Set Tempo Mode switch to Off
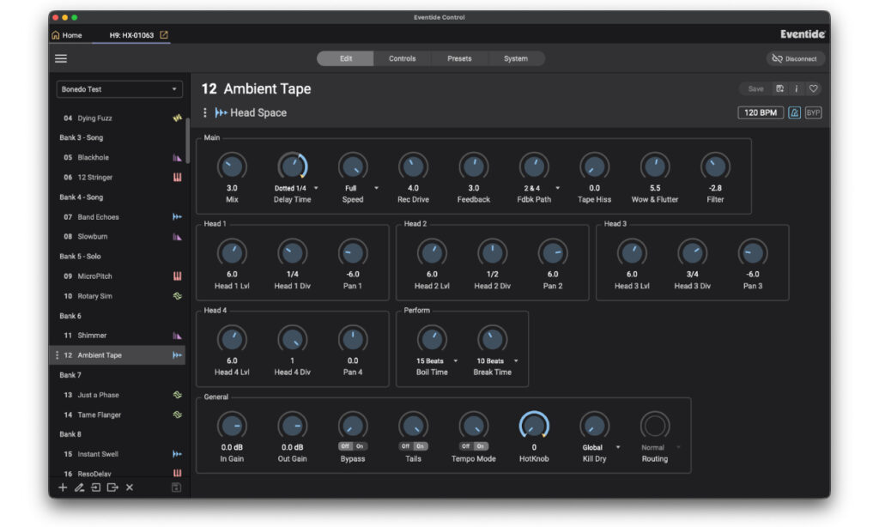879x527 pixels. point(465,446)
